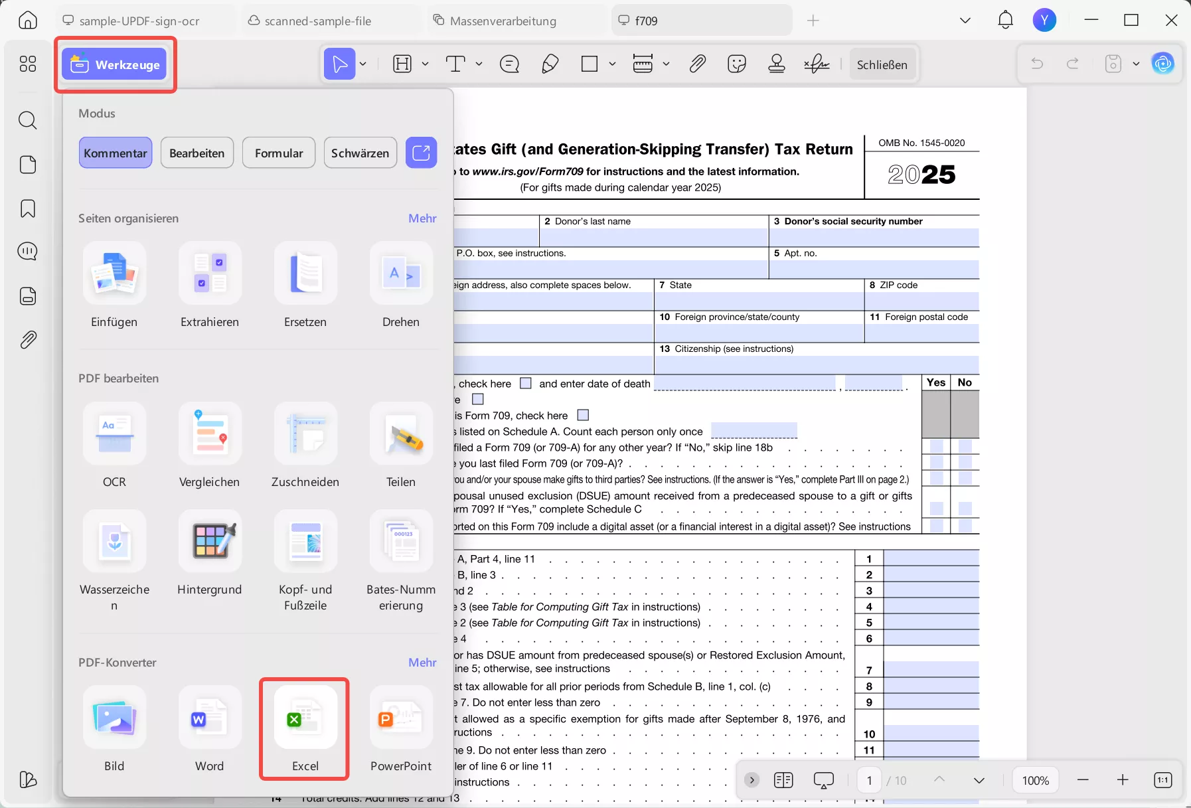Expand the shape tool dropdown arrow
This screenshot has width=1191, height=808.
click(612, 64)
